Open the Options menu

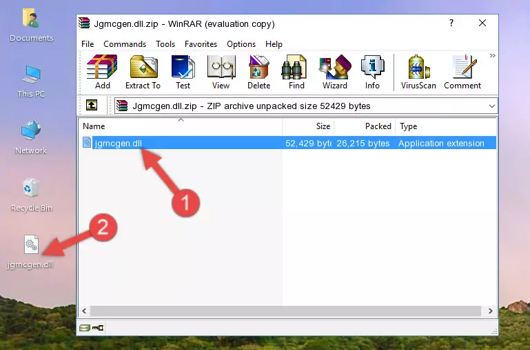(241, 44)
